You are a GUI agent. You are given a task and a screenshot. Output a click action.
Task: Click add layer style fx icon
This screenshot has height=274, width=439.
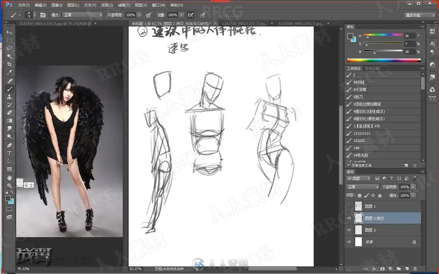click(x=374, y=269)
